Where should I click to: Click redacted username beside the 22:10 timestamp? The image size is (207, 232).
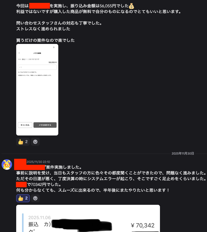click(x=20, y=161)
